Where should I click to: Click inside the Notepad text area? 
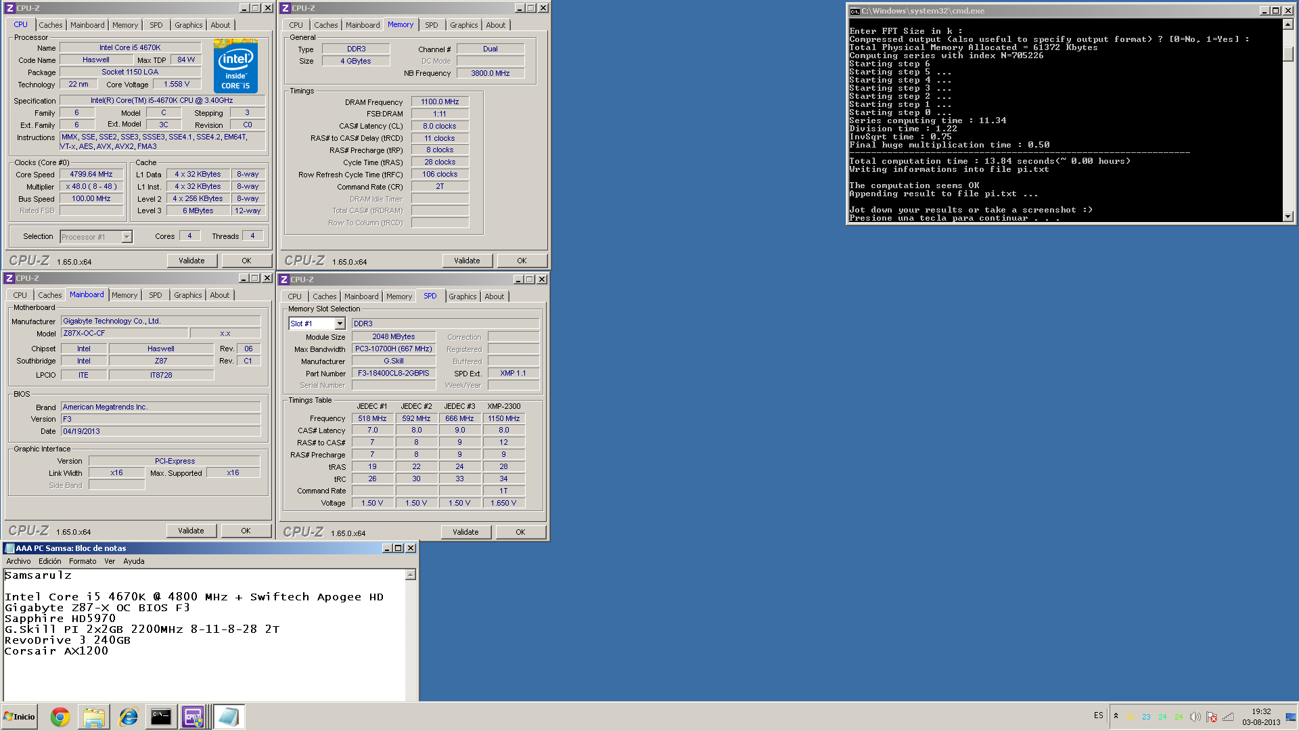(x=204, y=634)
